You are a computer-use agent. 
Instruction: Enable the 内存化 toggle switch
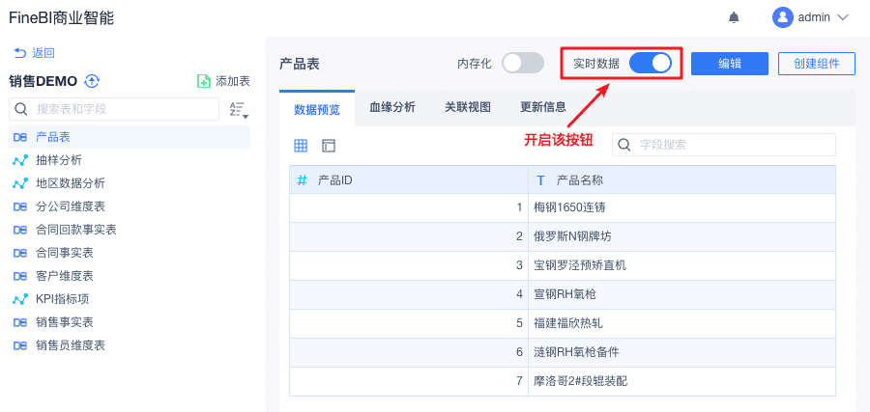523,64
